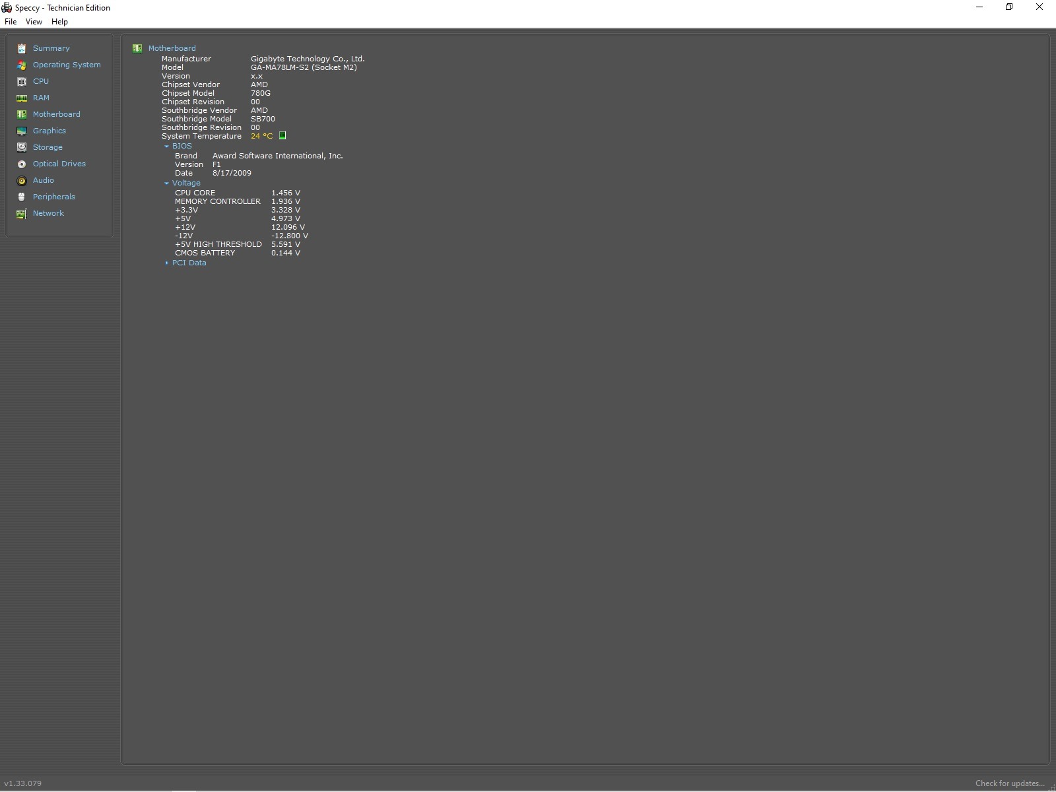Screen dimensions: 1056x792
Task: Open the Audio speaker icon
Action: (22, 180)
